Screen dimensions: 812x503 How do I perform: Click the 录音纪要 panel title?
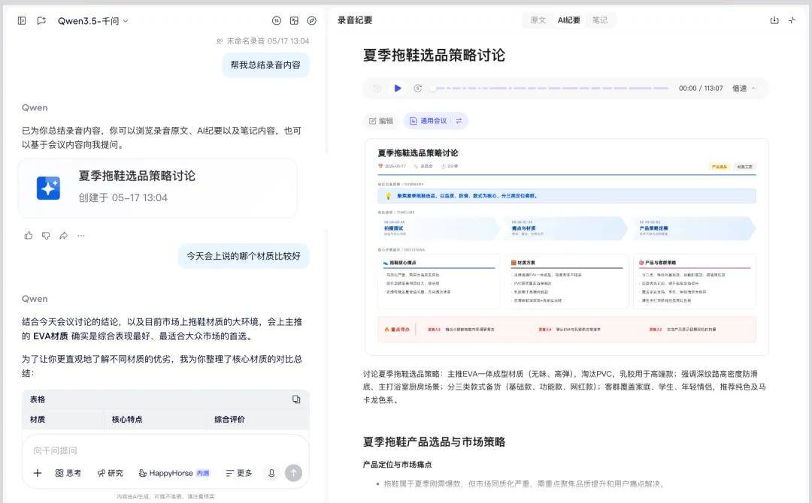(x=355, y=20)
